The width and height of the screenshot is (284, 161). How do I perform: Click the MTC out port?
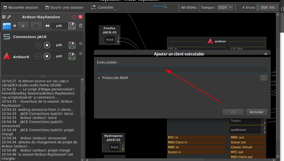tap(247, 152)
